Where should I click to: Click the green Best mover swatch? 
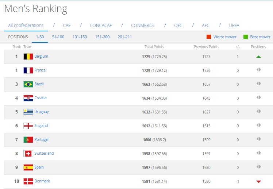(x=246, y=37)
